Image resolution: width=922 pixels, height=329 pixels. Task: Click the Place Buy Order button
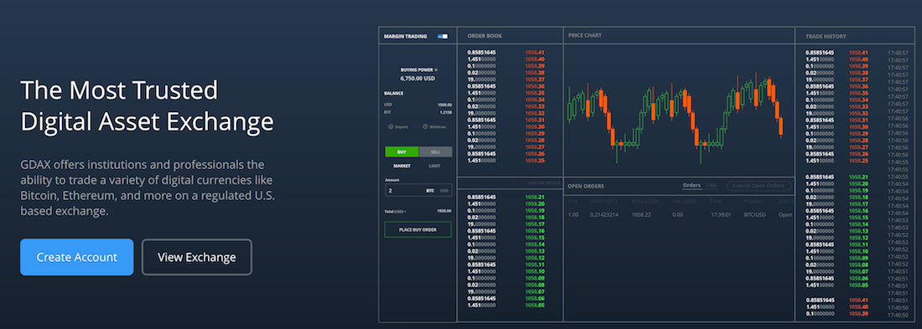pos(418,229)
